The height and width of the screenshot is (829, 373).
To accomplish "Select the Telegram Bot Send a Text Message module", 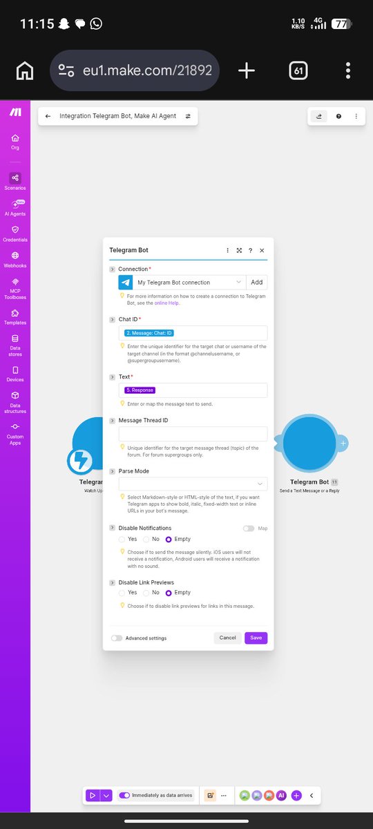I will pos(309,444).
